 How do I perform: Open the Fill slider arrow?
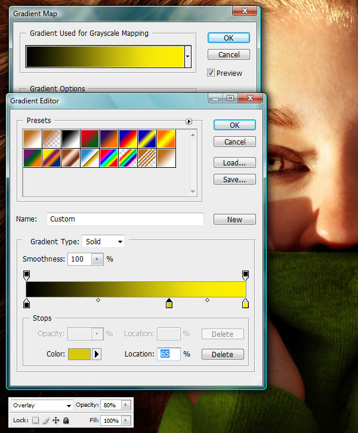click(126, 420)
